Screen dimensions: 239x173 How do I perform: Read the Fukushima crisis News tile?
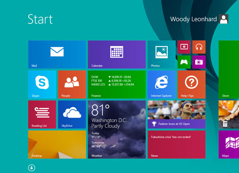[x=176, y=144]
